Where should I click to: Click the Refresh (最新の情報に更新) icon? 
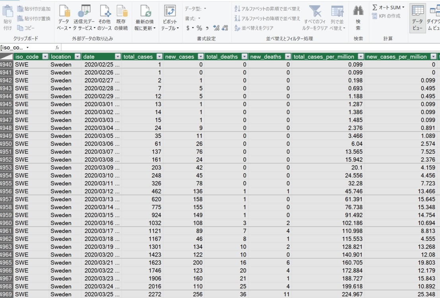click(x=145, y=11)
